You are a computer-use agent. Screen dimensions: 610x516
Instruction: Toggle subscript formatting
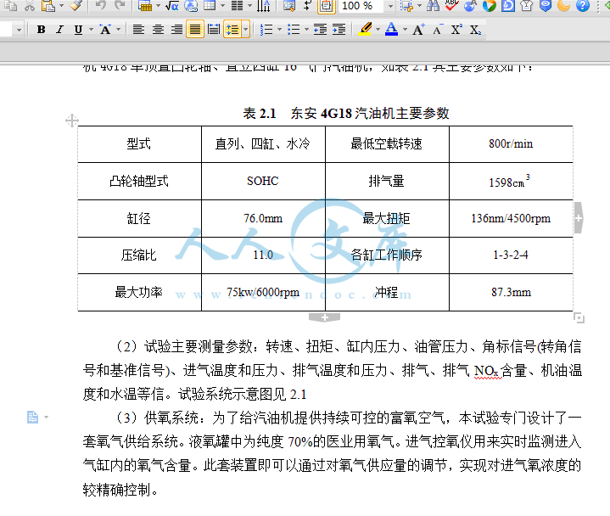coord(475,30)
